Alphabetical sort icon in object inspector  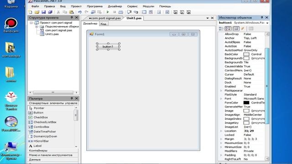[x=228, y=28]
